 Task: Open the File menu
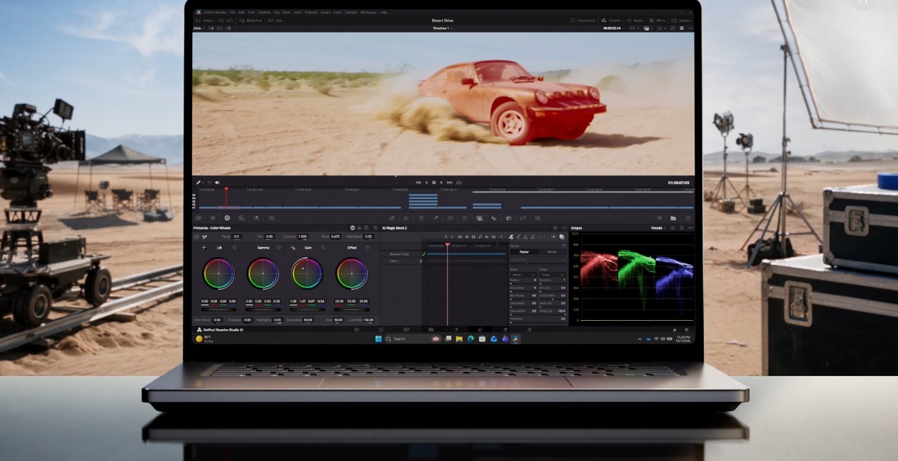point(232,12)
